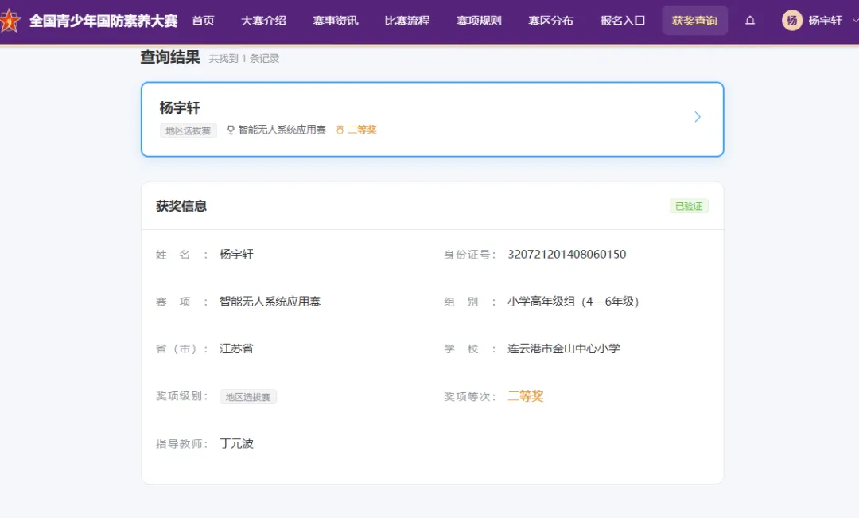Image resolution: width=859 pixels, height=518 pixels.
Task: Select 赛区分布 menu item
Action: point(550,21)
